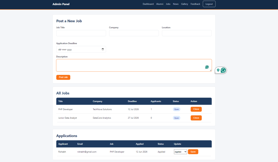This screenshot has width=278, height=162.
Task: Click the 'Deadline' column header
Action: click(132, 101)
